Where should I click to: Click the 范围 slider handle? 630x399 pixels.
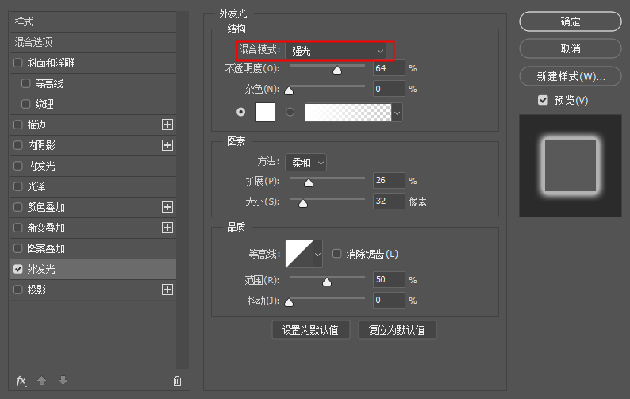point(327,282)
